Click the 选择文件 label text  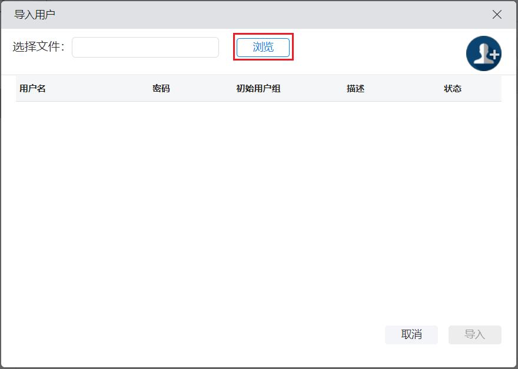(x=38, y=47)
